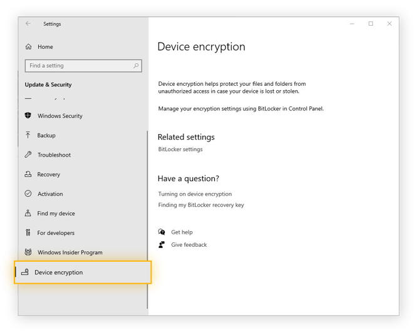Click the Update & Security heading
Screen dimensions: 416x332
[x=48, y=85]
